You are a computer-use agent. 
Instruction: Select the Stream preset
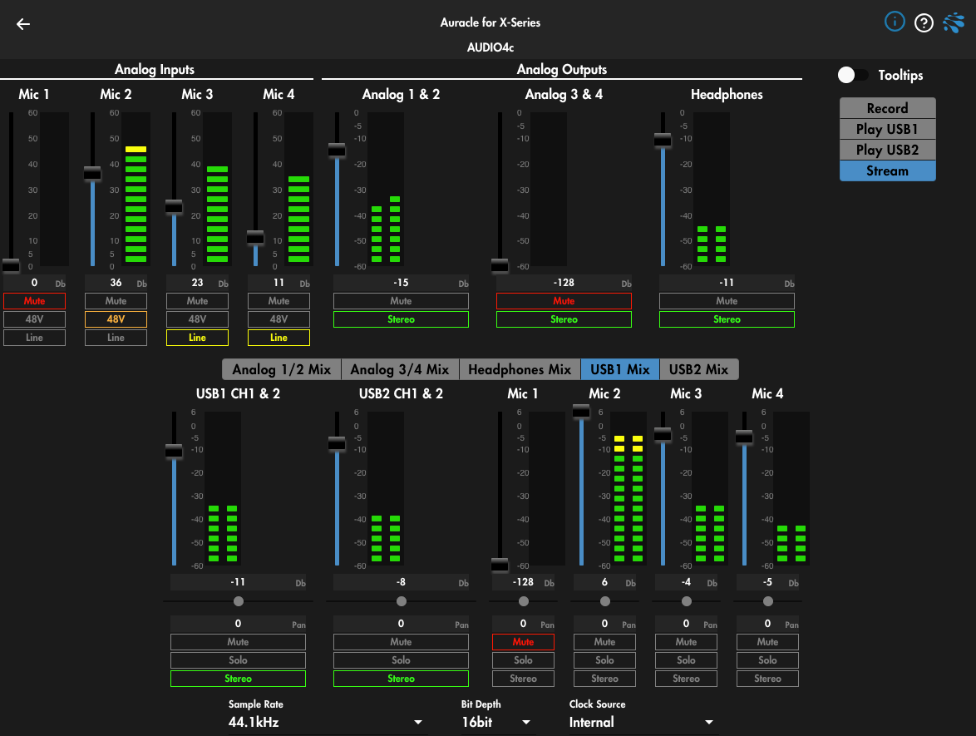coord(888,171)
